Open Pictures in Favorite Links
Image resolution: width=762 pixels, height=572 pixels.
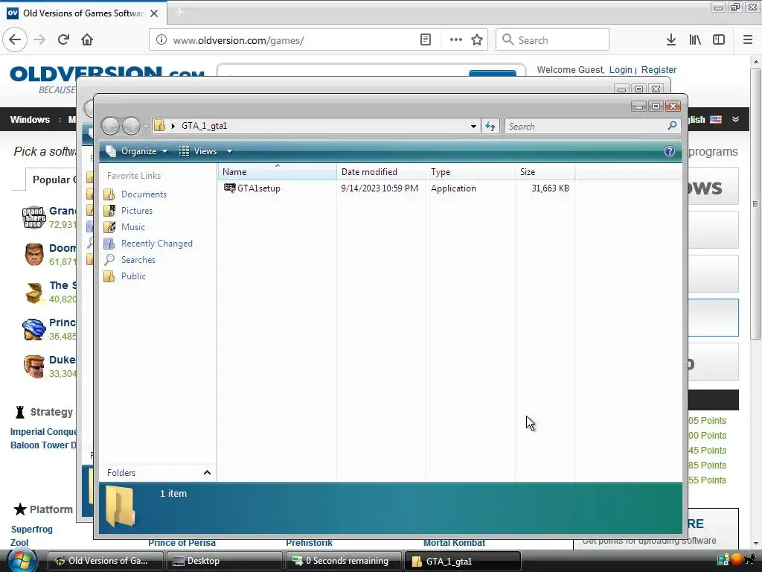click(137, 211)
